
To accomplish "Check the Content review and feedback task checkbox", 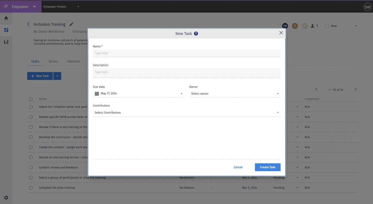I will pyautogui.click(x=31, y=167).
